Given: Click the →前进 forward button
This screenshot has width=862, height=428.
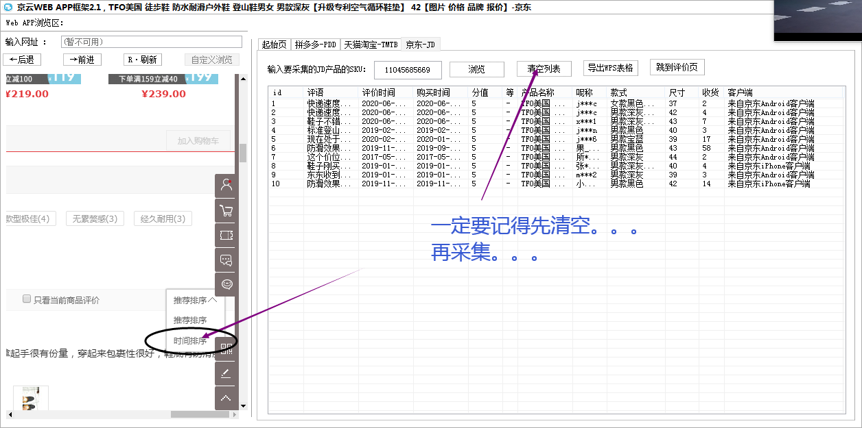Looking at the screenshot, I should click(x=82, y=60).
